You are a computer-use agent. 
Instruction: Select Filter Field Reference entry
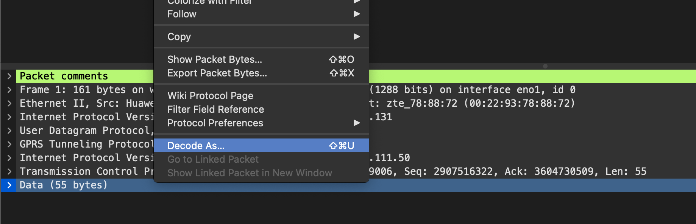coord(215,109)
